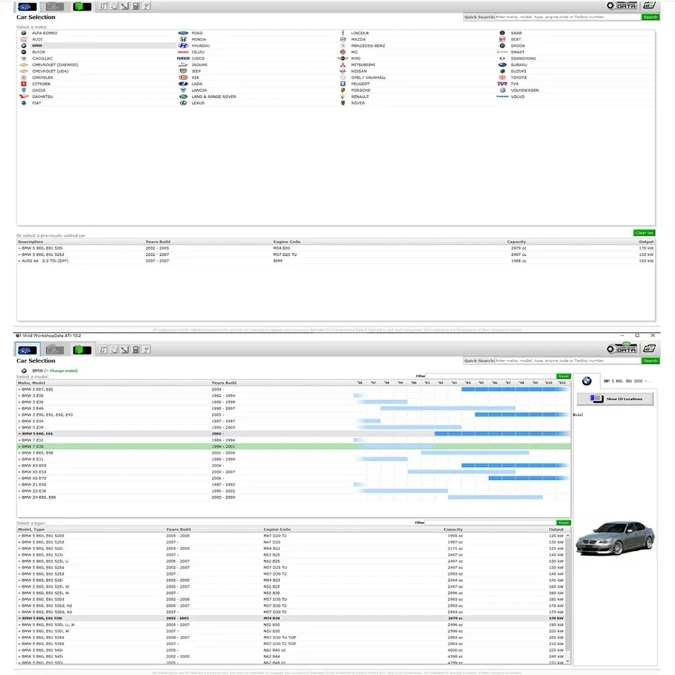Viewport: 675px width, 675px height.
Task: Select the Mercedes-Benz make
Action: tap(368, 46)
